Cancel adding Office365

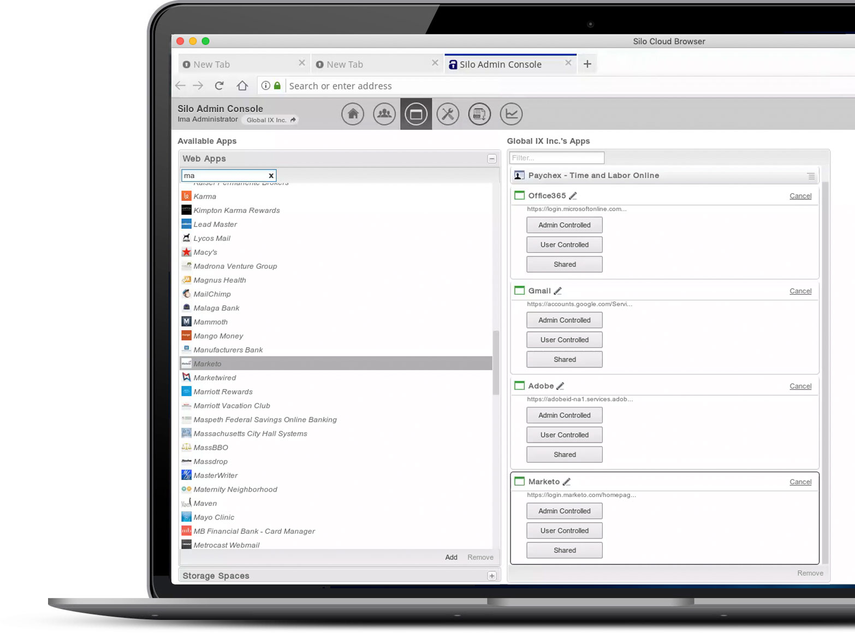(800, 196)
